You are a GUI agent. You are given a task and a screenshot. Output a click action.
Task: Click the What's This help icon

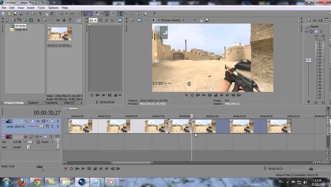pos(154,14)
